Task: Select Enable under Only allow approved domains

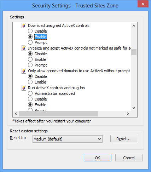Action: (30, 82)
